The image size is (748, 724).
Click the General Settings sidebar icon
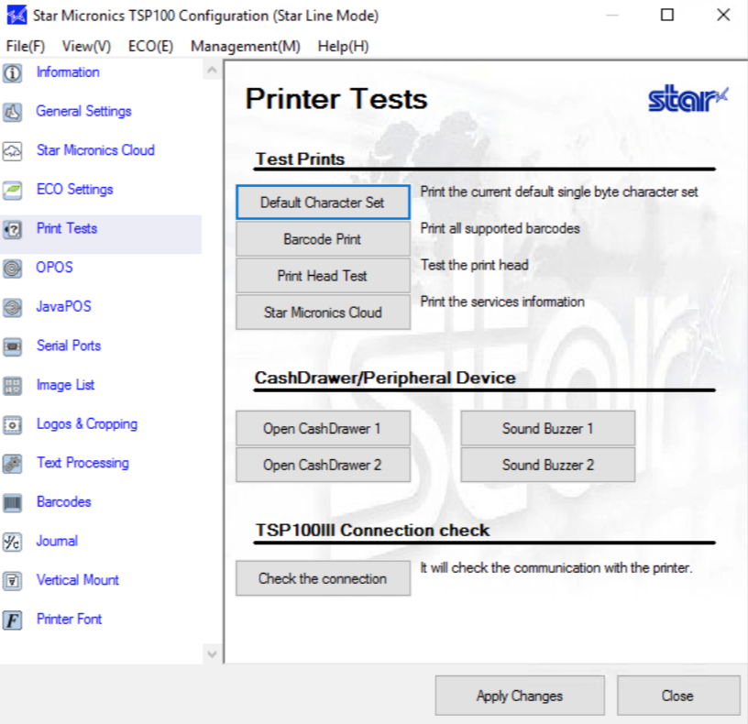pyautogui.click(x=13, y=112)
